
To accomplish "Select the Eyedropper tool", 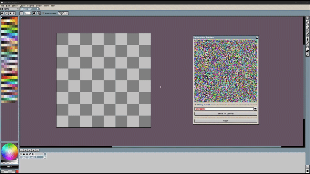I will point(307,29).
